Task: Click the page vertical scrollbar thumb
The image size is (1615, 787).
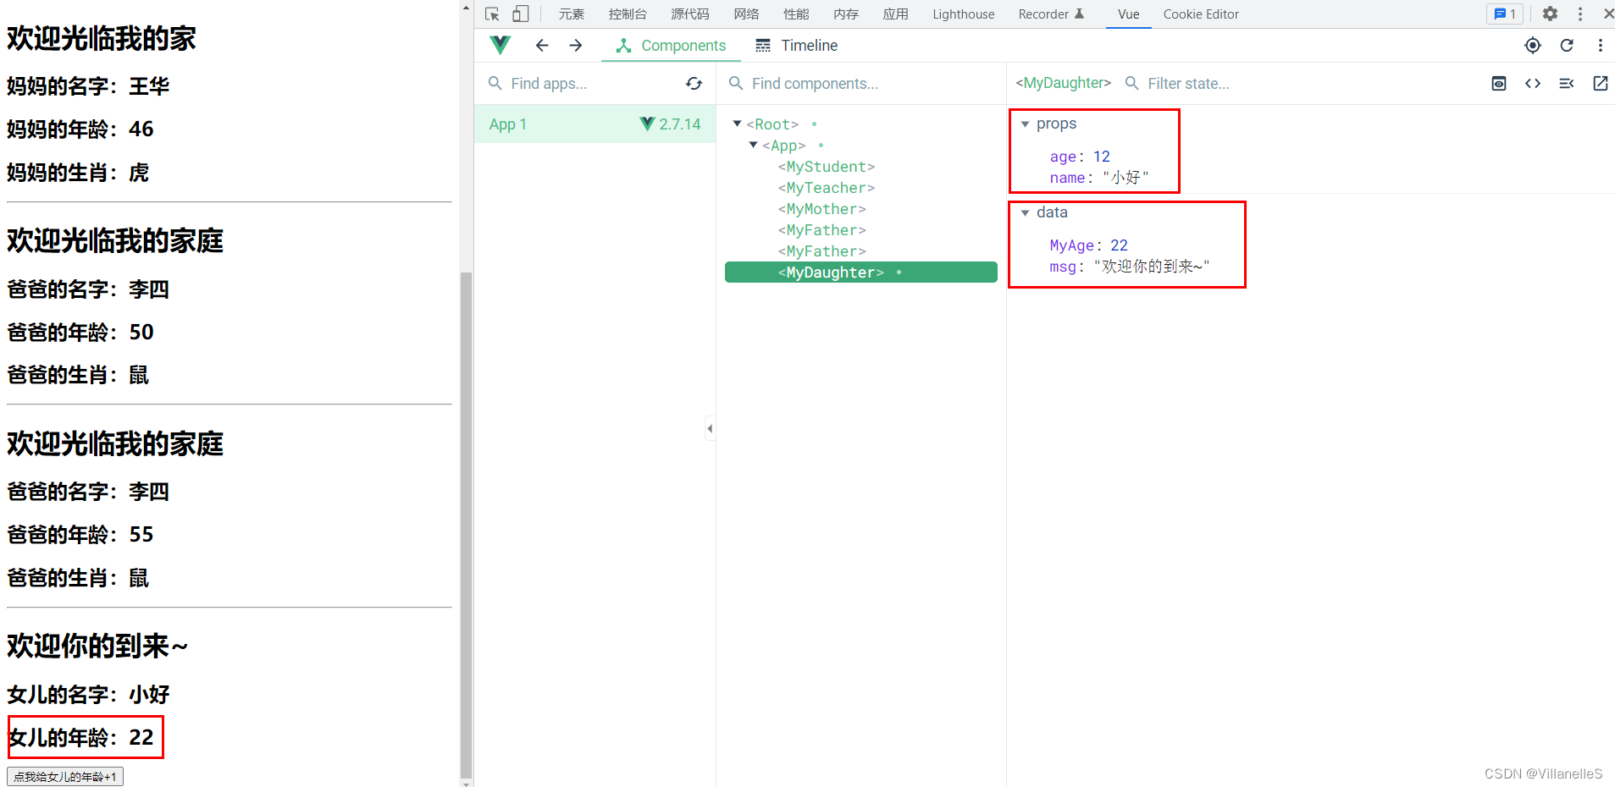Action: coord(466,525)
